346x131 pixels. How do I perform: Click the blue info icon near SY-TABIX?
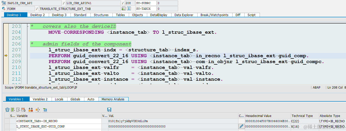point(129,9)
